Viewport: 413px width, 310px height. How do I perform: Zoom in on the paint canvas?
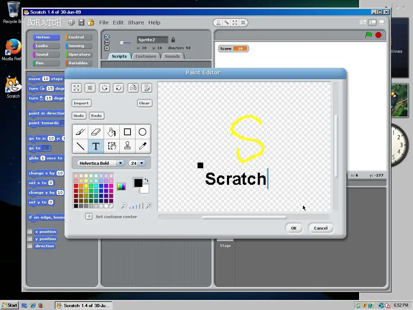pyautogui.click(x=149, y=206)
